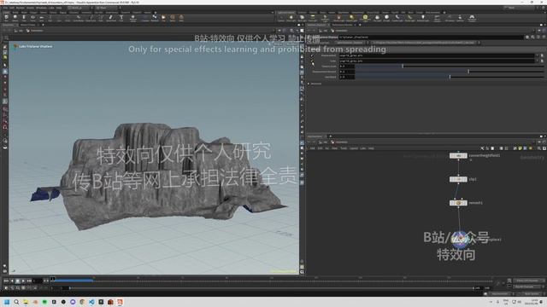This screenshot has width=547, height=307.
Task: Open the Windows menu
Action: point(41,8)
